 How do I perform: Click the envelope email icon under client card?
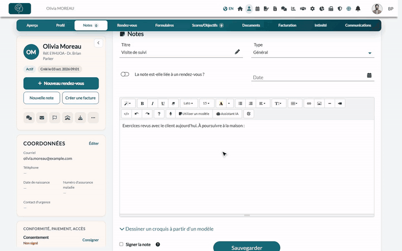point(42,118)
